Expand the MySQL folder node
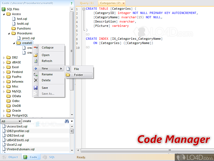214x161 pixels. pyautogui.click(x=4, y=91)
